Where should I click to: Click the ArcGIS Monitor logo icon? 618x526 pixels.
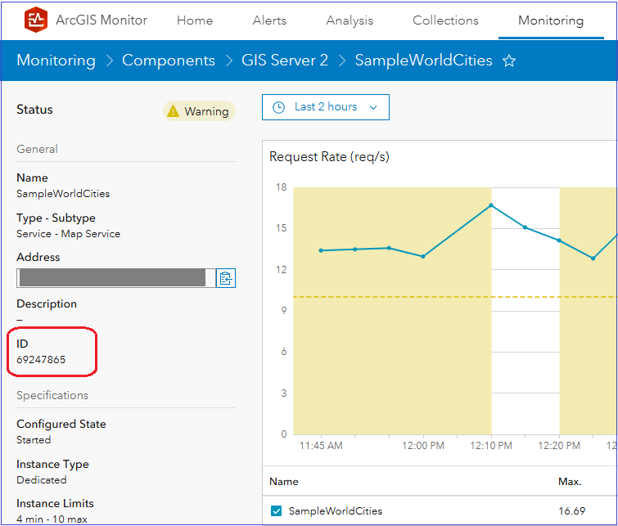(36, 20)
